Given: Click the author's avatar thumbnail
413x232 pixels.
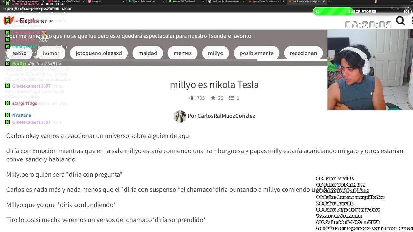Looking at the screenshot, I should coord(180,116).
